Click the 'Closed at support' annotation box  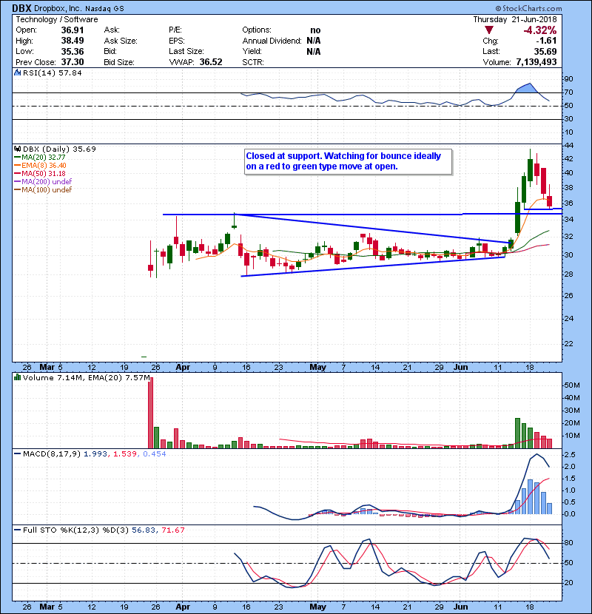(x=346, y=161)
